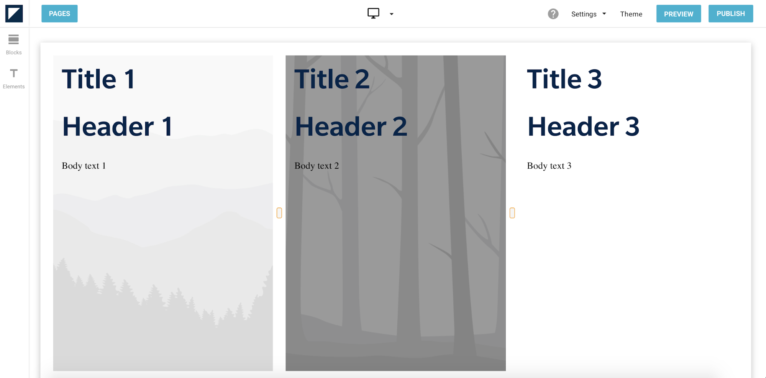Open the Settings dropdown menu

(588, 14)
